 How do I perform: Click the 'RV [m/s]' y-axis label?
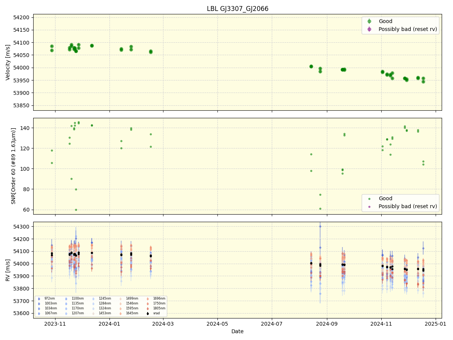click(x=8, y=270)
